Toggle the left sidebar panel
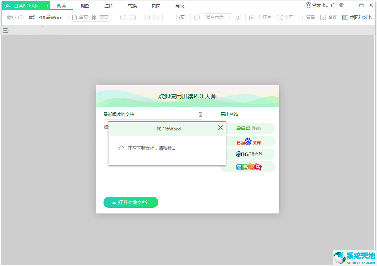 pos(5,31)
